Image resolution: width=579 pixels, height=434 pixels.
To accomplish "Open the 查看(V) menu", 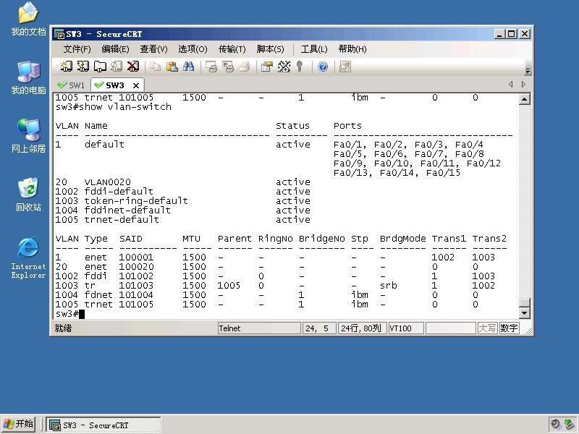I will (154, 49).
